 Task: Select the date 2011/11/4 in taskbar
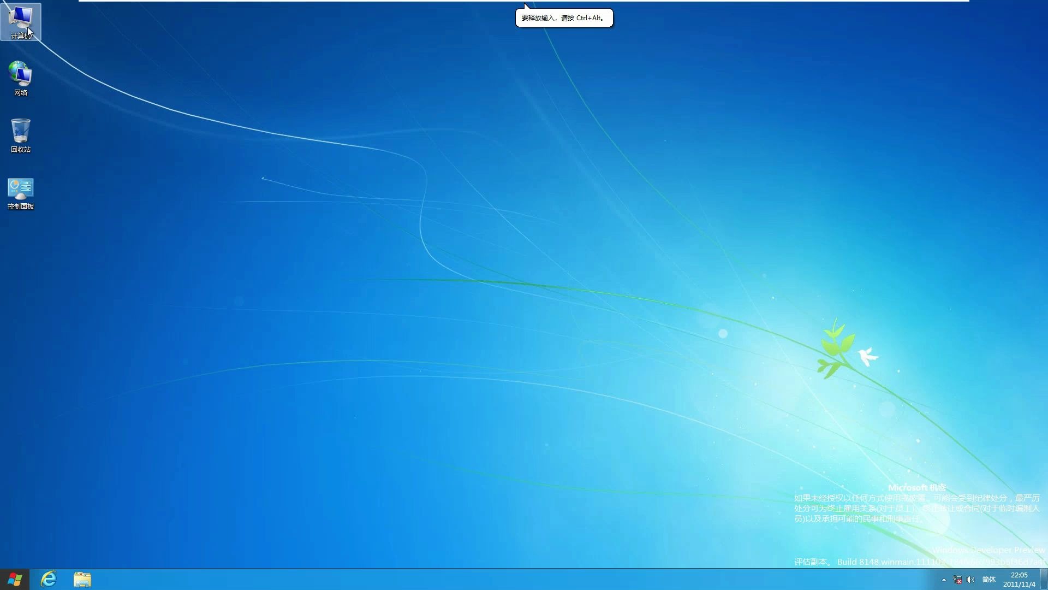point(1019,584)
